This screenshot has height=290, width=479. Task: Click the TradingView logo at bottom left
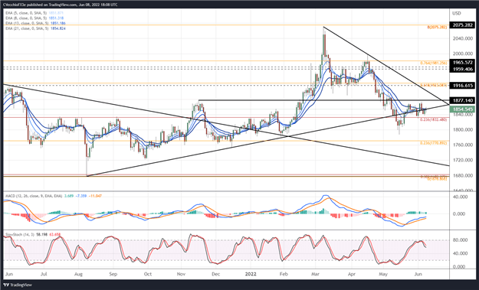click(18, 285)
